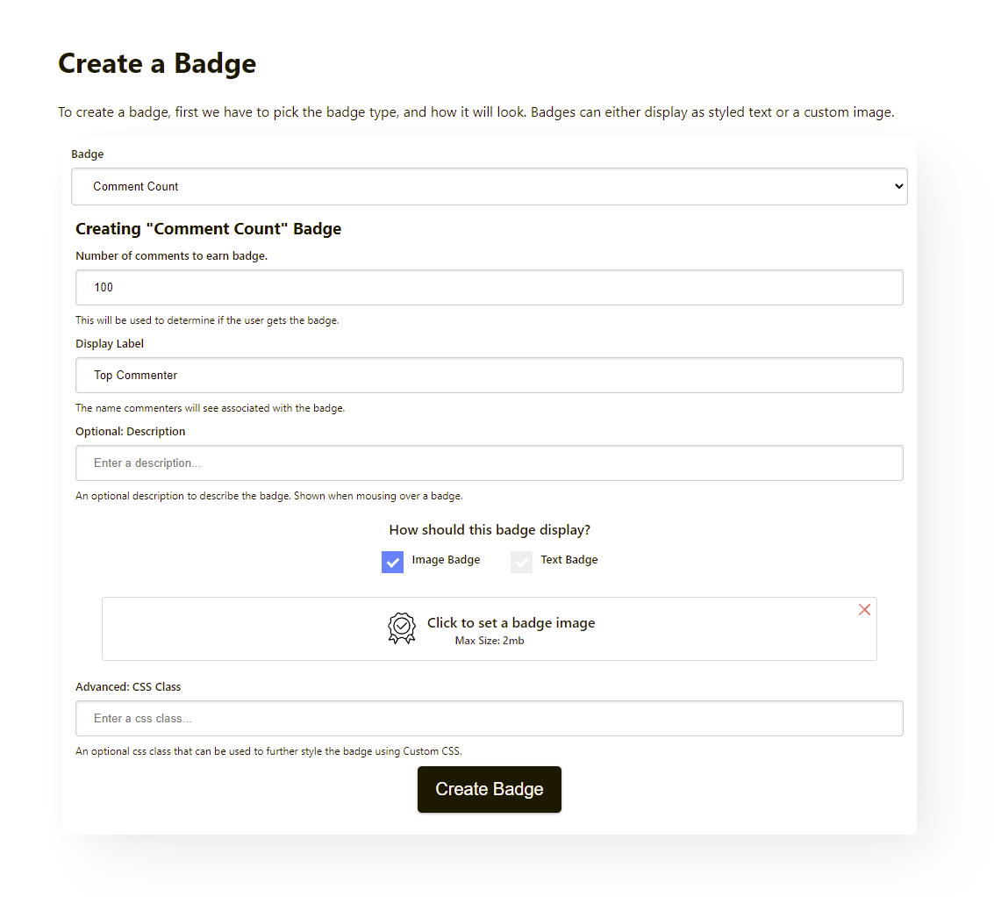Click the Display Label field with Top Commenter
This screenshot has width=994, height=897.
click(x=489, y=376)
